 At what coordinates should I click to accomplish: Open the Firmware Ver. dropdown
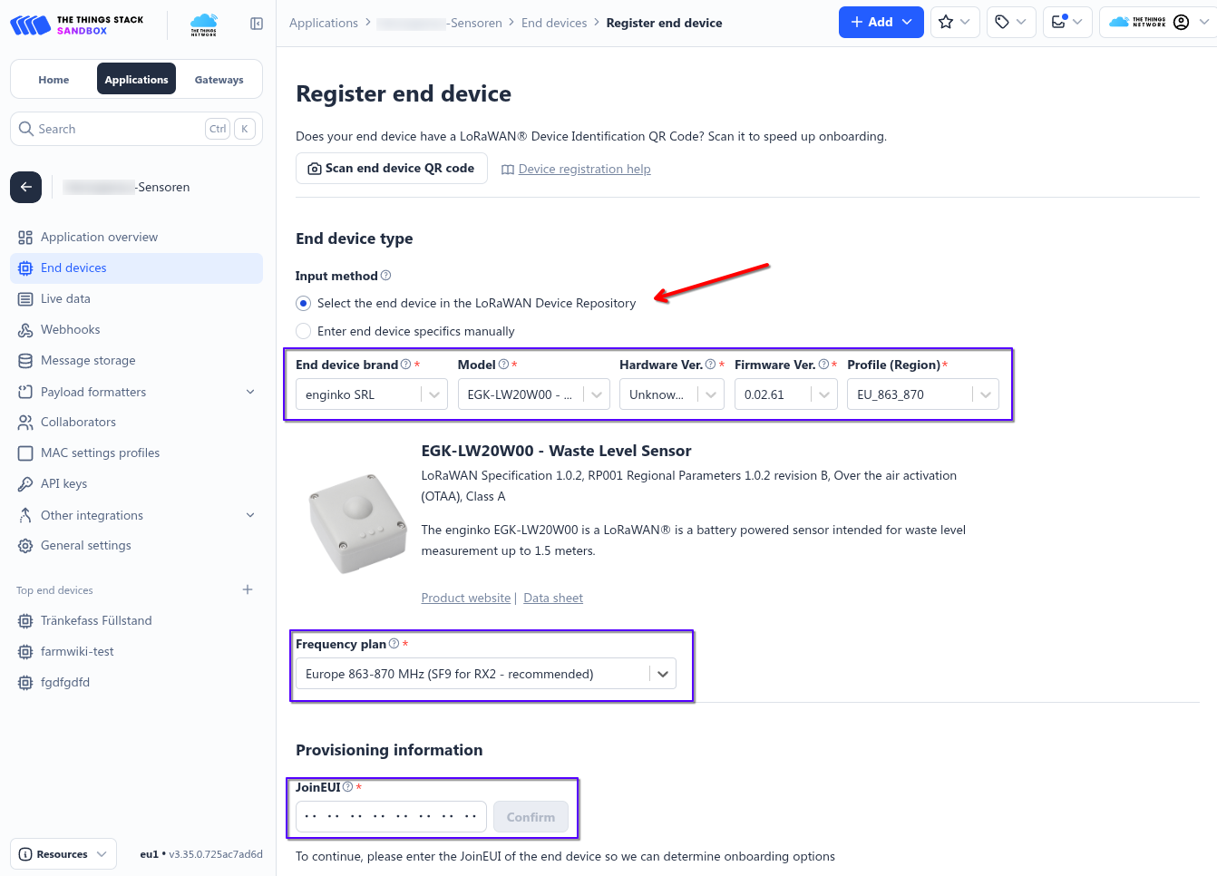click(x=785, y=394)
